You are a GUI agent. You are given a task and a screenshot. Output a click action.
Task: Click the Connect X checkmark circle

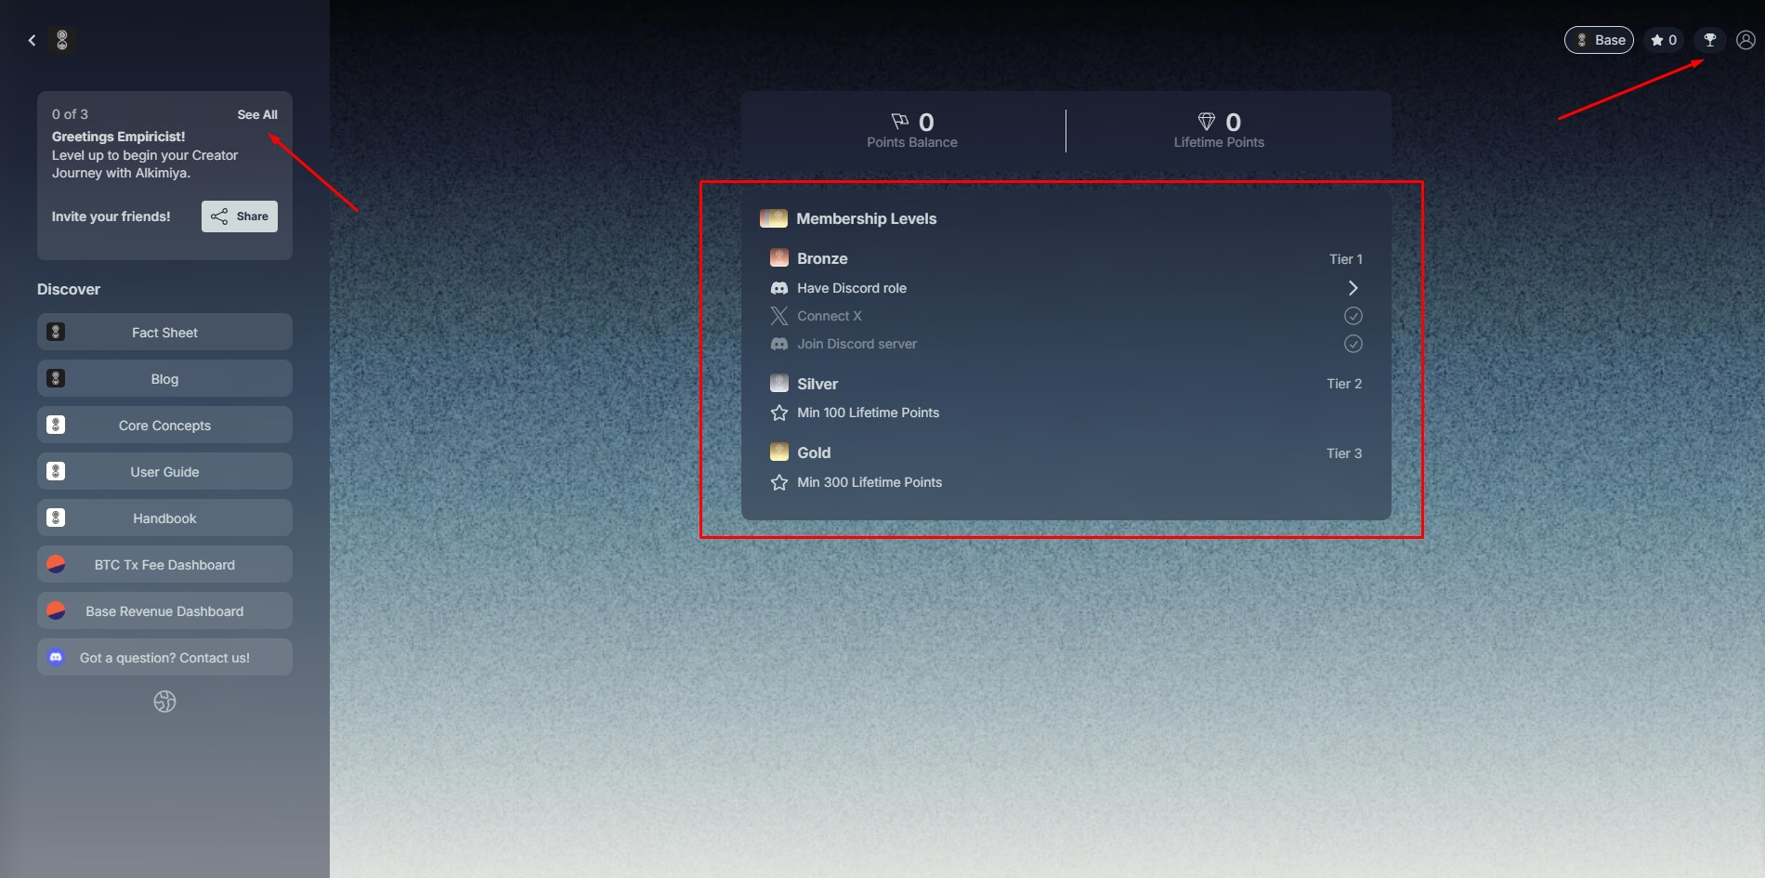click(x=1353, y=316)
